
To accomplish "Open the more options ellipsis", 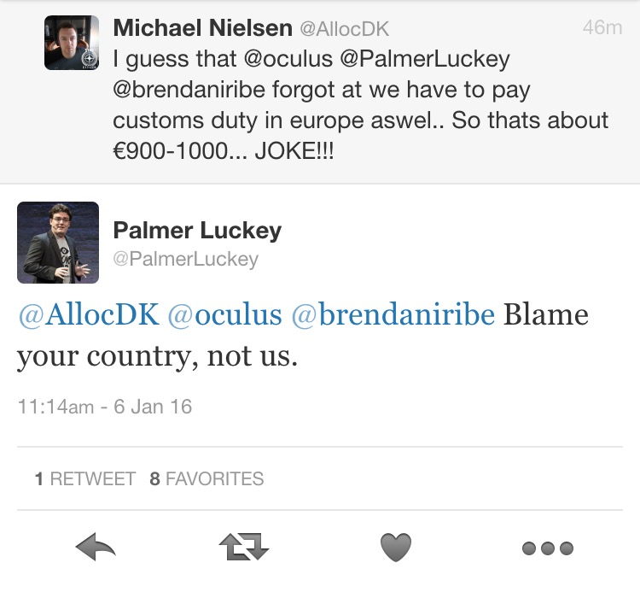I will (x=548, y=548).
